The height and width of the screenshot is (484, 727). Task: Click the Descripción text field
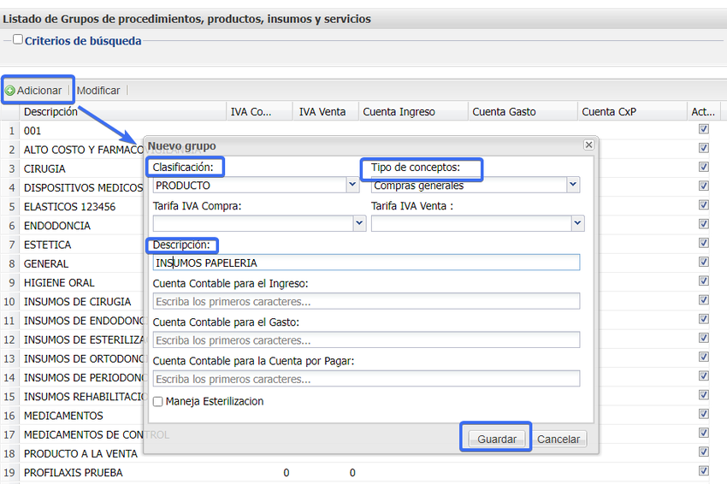click(x=366, y=263)
